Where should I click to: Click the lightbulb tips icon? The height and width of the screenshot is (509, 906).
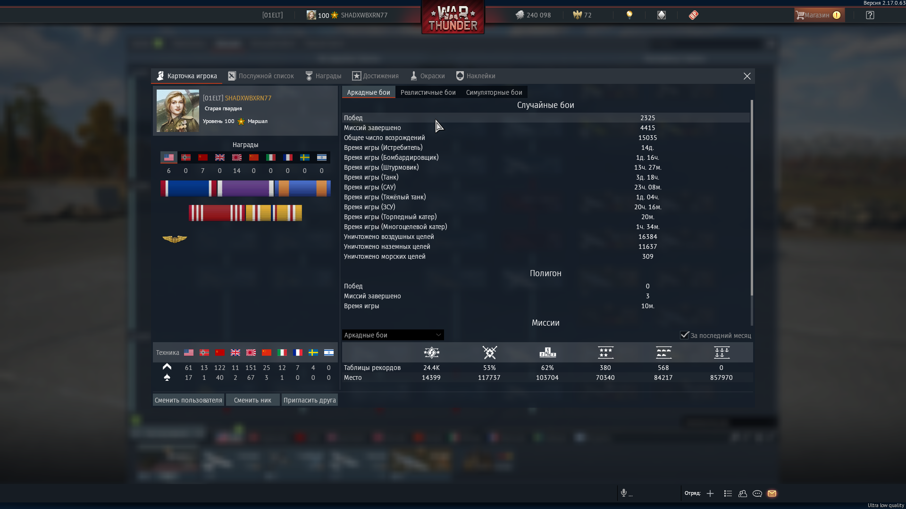point(629,15)
